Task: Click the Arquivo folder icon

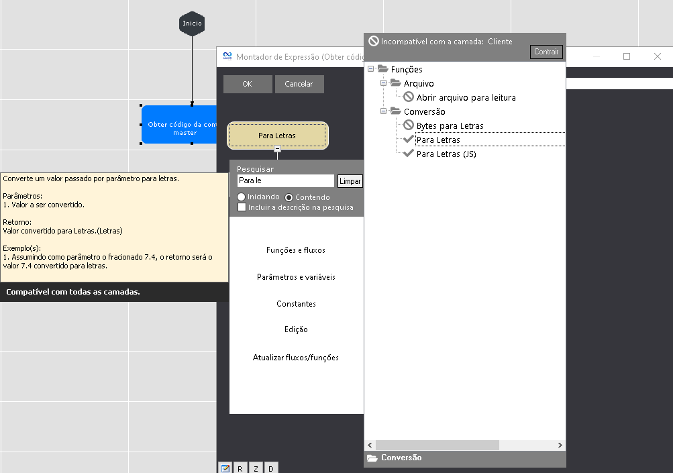Action: (x=396, y=83)
